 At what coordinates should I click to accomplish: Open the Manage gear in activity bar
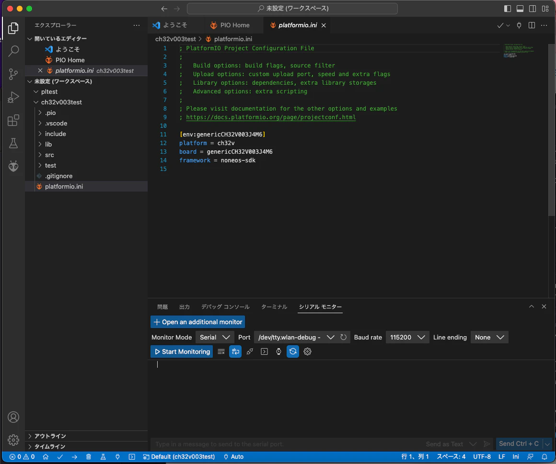[13, 440]
